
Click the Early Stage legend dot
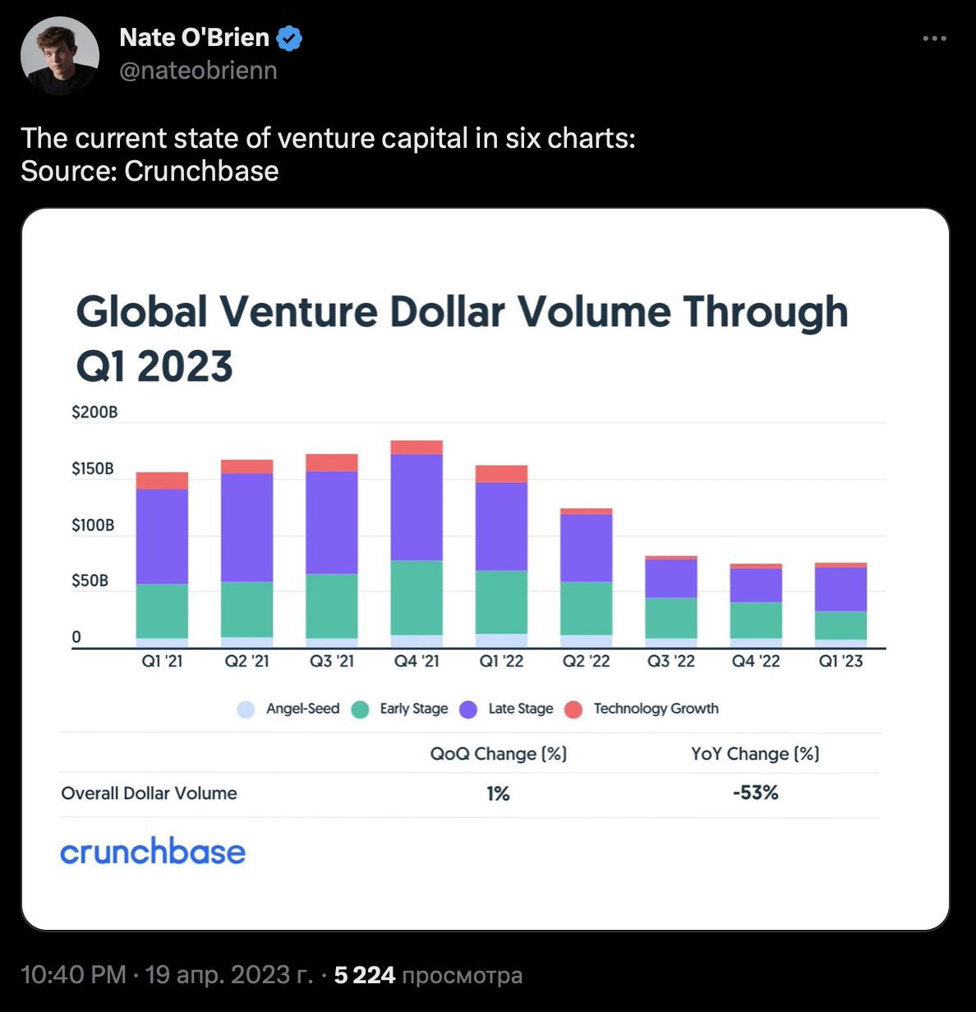[360, 710]
